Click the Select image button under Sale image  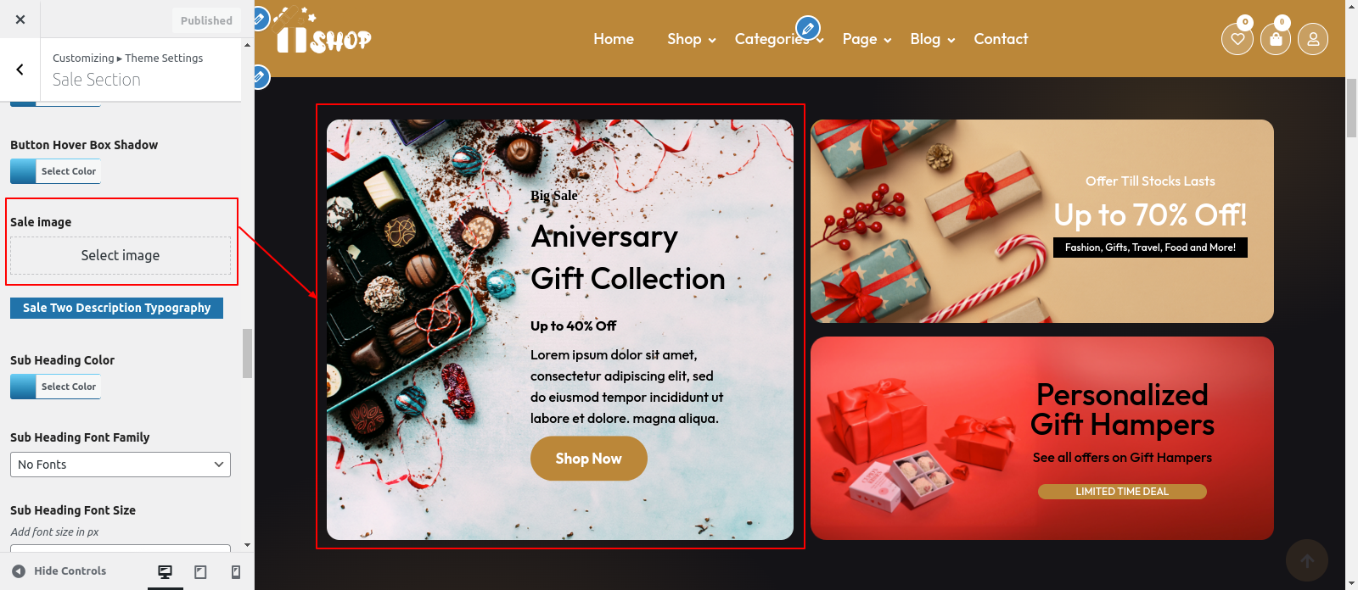[121, 255]
